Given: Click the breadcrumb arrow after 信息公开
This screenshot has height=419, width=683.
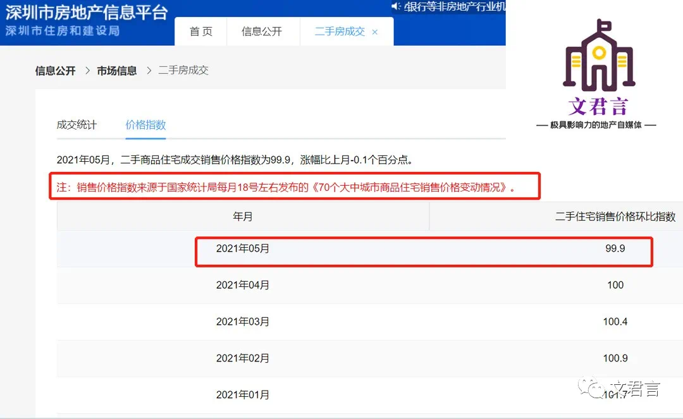Looking at the screenshot, I should coord(87,71).
